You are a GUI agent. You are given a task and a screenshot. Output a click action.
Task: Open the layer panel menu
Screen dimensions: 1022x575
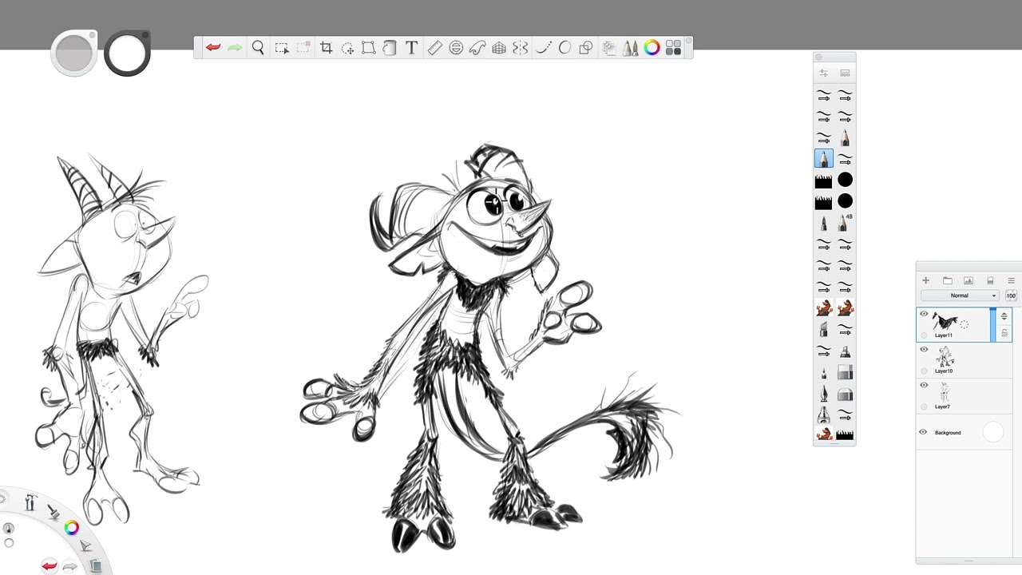coord(1011,280)
